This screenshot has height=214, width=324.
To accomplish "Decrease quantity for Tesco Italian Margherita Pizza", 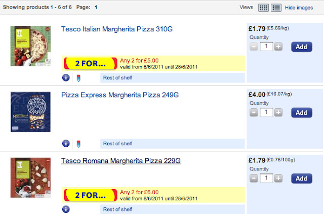I will click(x=254, y=47).
